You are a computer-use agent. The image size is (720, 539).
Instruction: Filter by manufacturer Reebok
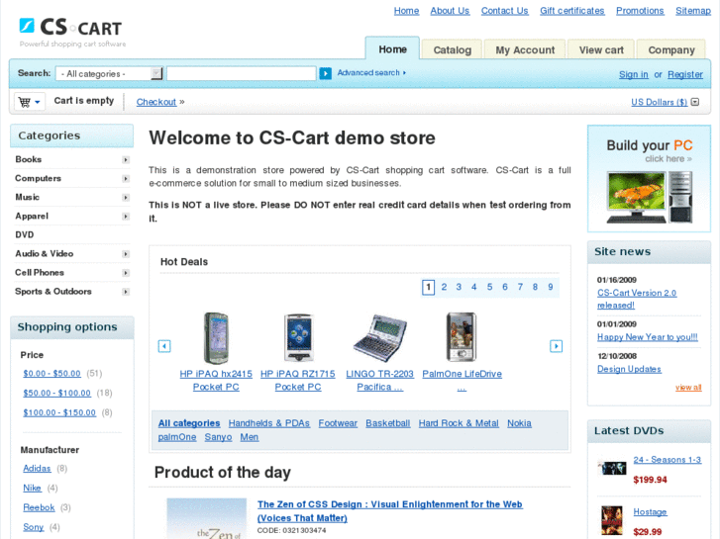[39, 507]
